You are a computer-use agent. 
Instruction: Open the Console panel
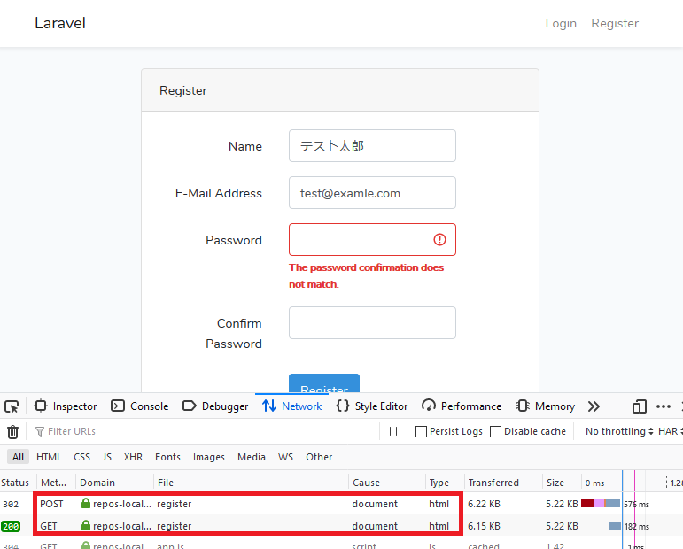tap(140, 406)
